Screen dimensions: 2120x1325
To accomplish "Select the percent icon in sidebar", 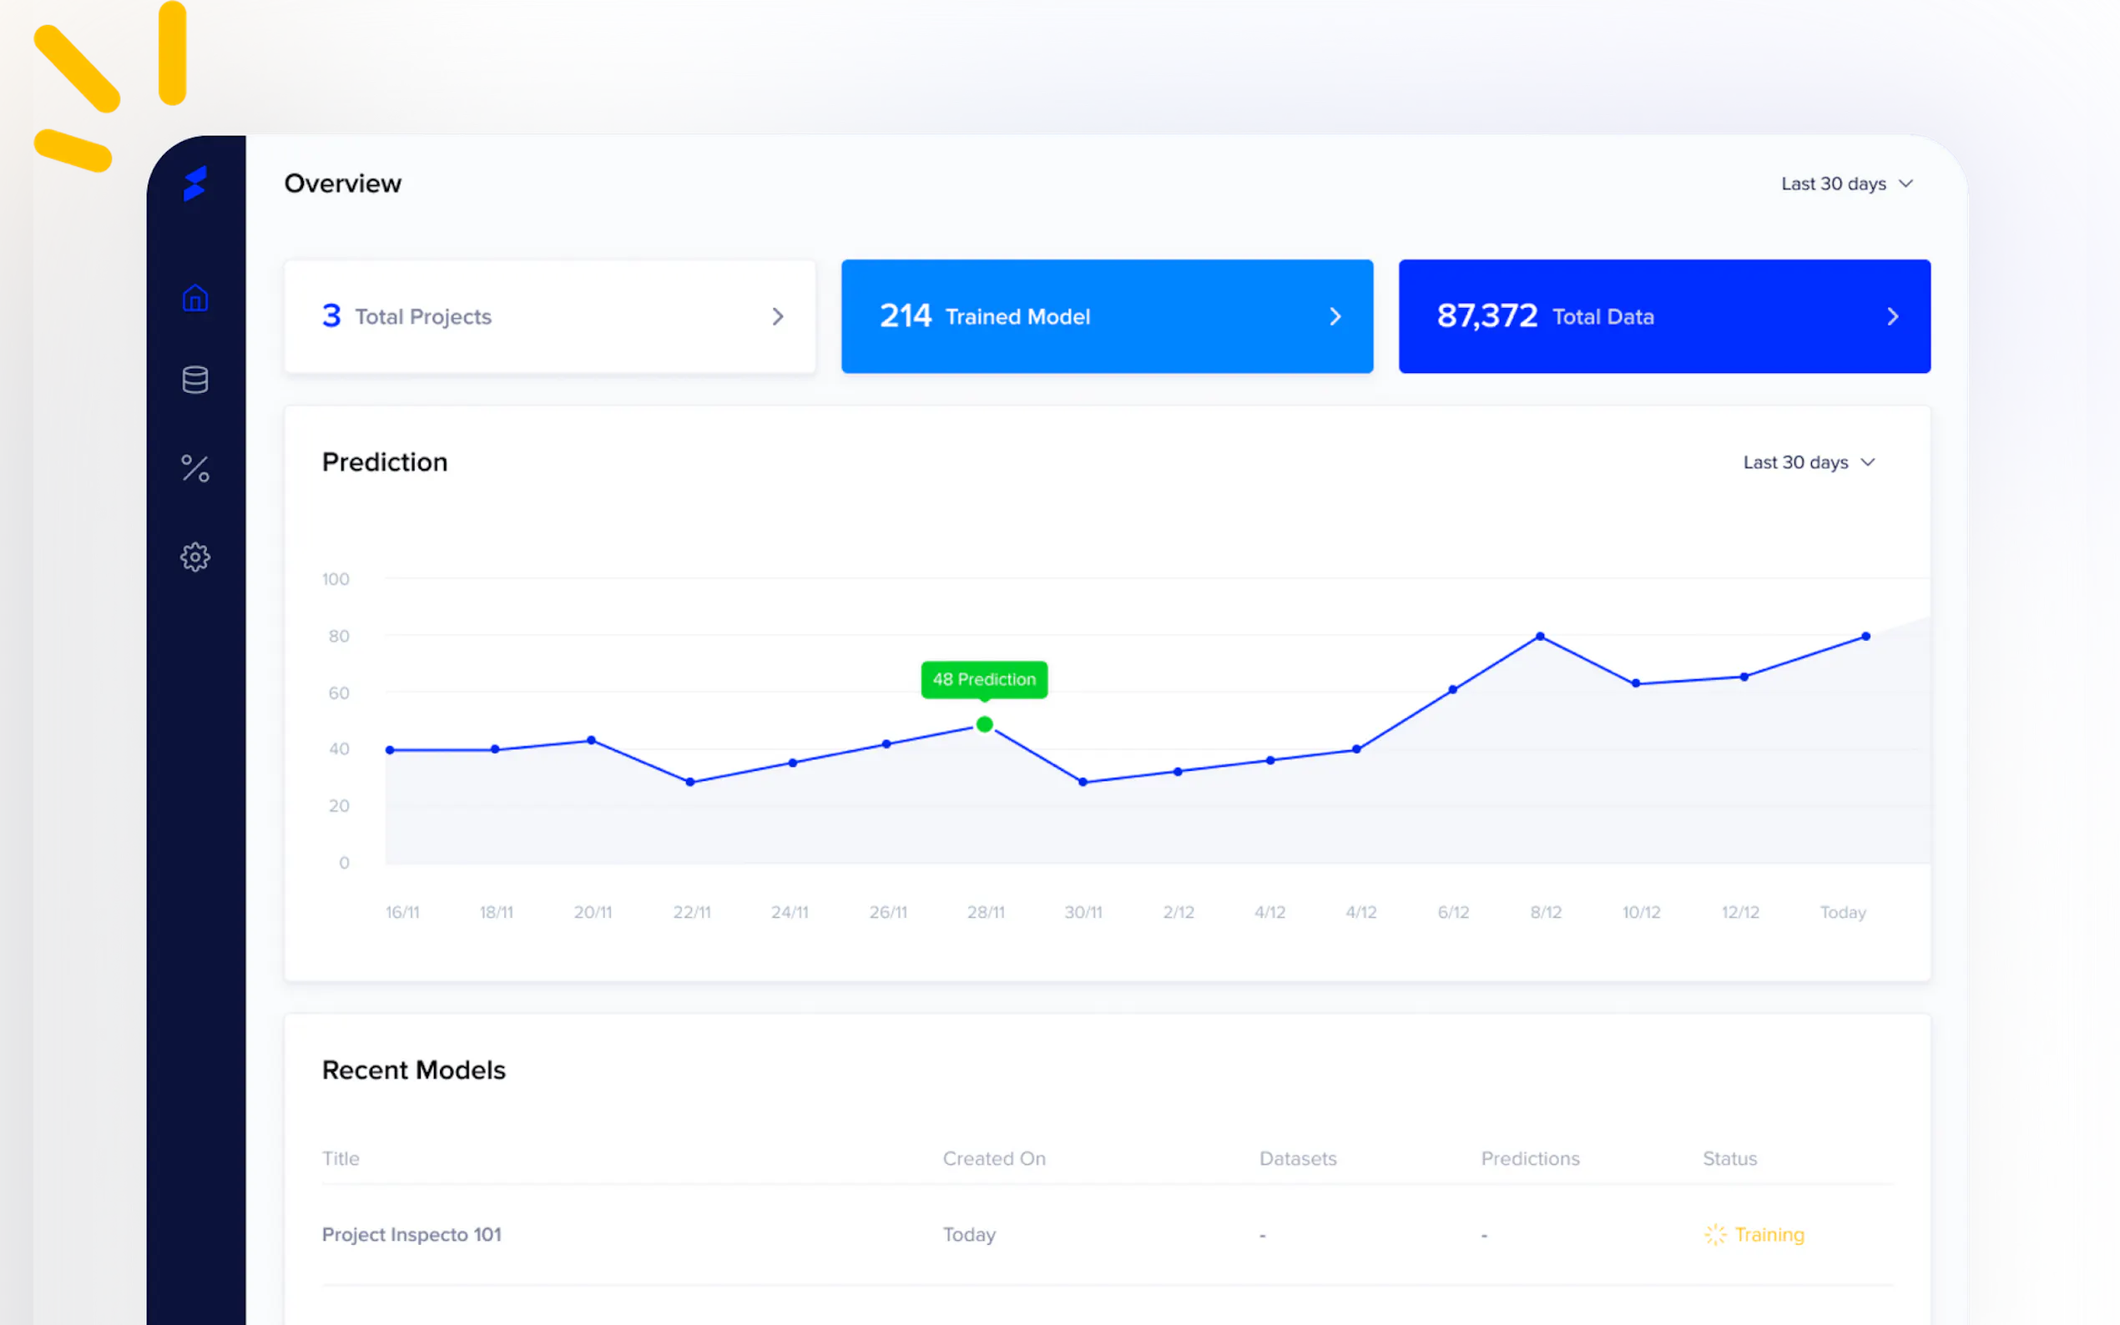I will click(x=194, y=468).
